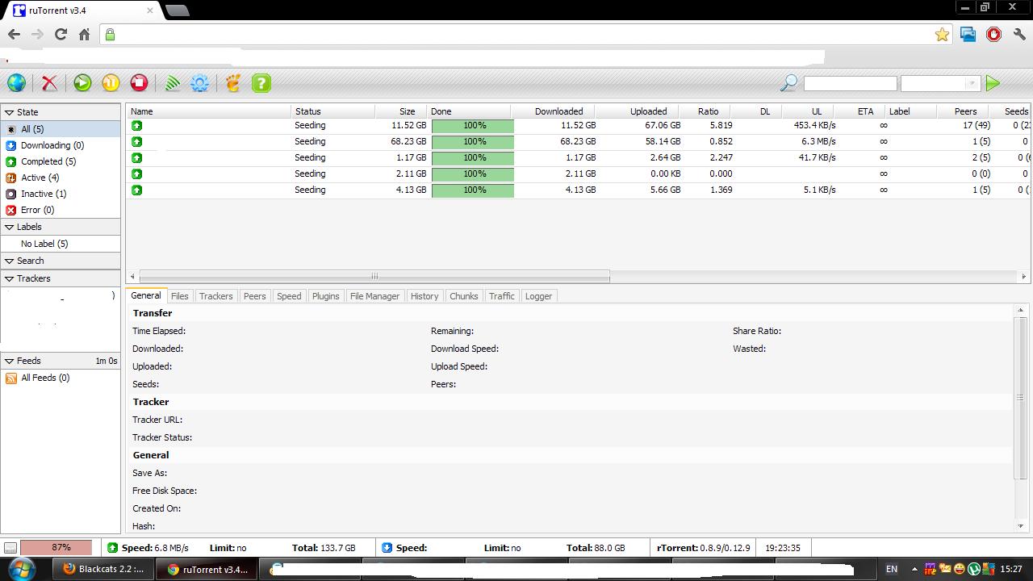Click the 67.06 GB uploaded value

[x=659, y=126]
